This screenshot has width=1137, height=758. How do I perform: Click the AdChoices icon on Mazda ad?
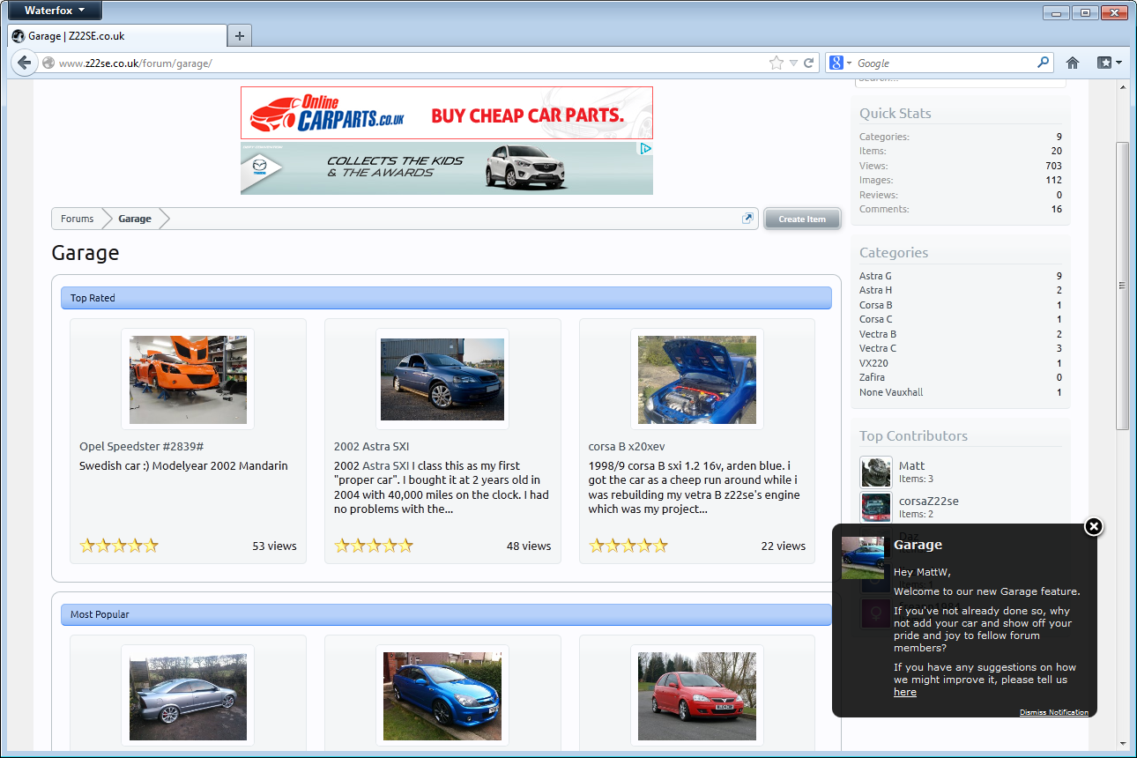(x=645, y=149)
